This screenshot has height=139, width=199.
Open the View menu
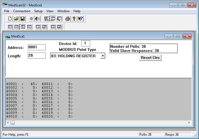pyautogui.click(x=50, y=11)
